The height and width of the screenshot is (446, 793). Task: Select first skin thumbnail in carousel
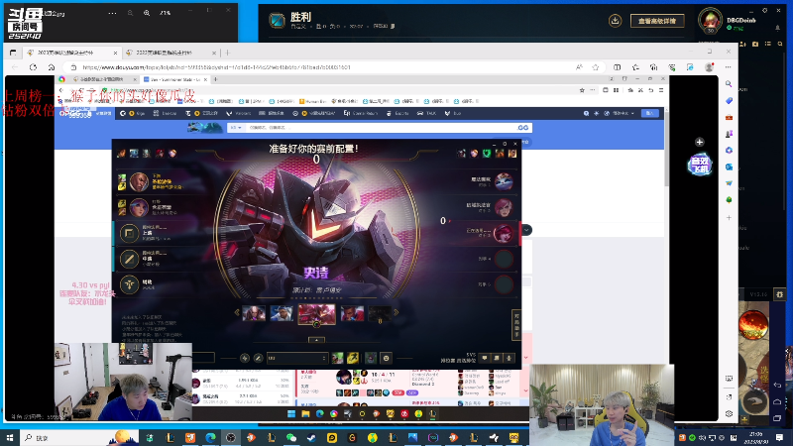click(254, 313)
